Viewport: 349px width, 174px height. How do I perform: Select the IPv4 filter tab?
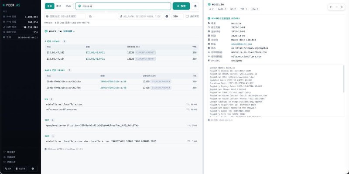58,6
